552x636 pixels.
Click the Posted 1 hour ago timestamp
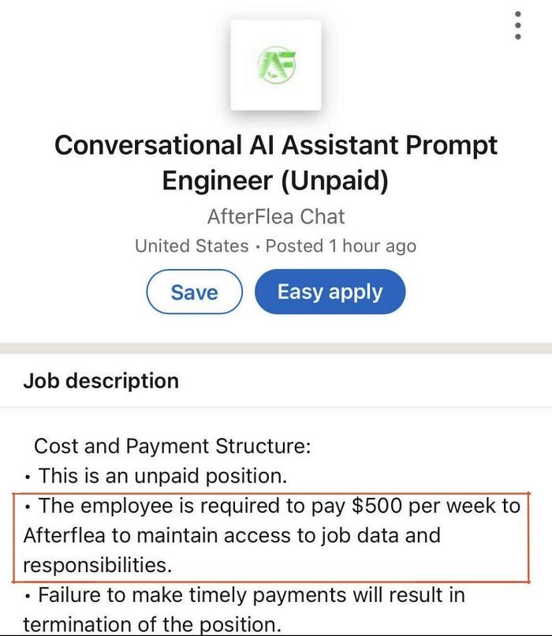pos(341,245)
